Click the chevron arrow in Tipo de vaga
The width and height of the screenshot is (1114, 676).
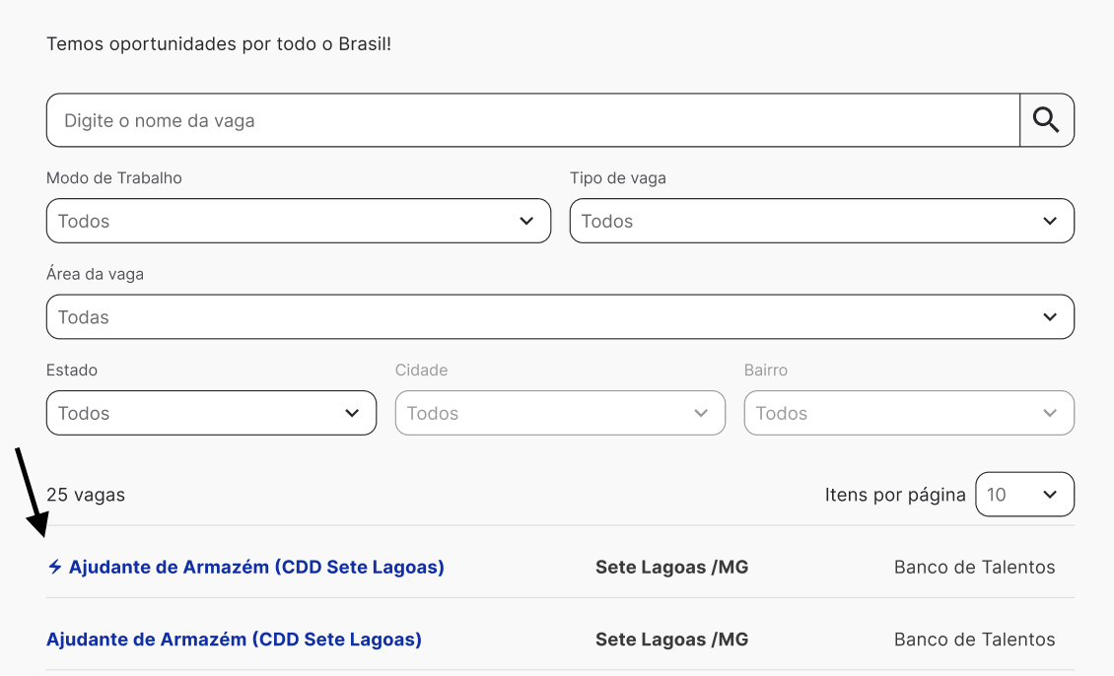[x=1050, y=221]
